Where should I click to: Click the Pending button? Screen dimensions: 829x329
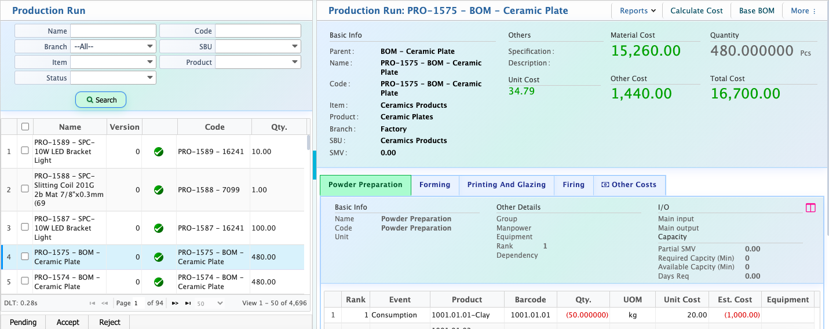click(x=23, y=322)
